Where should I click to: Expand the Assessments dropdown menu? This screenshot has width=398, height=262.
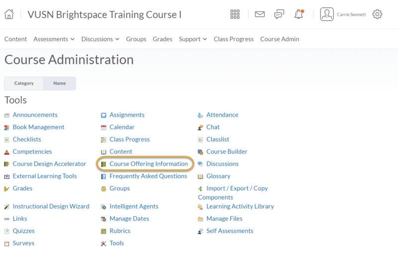54,39
